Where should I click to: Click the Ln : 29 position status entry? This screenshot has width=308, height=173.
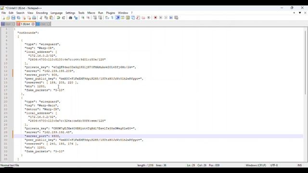(x=191, y=165)
